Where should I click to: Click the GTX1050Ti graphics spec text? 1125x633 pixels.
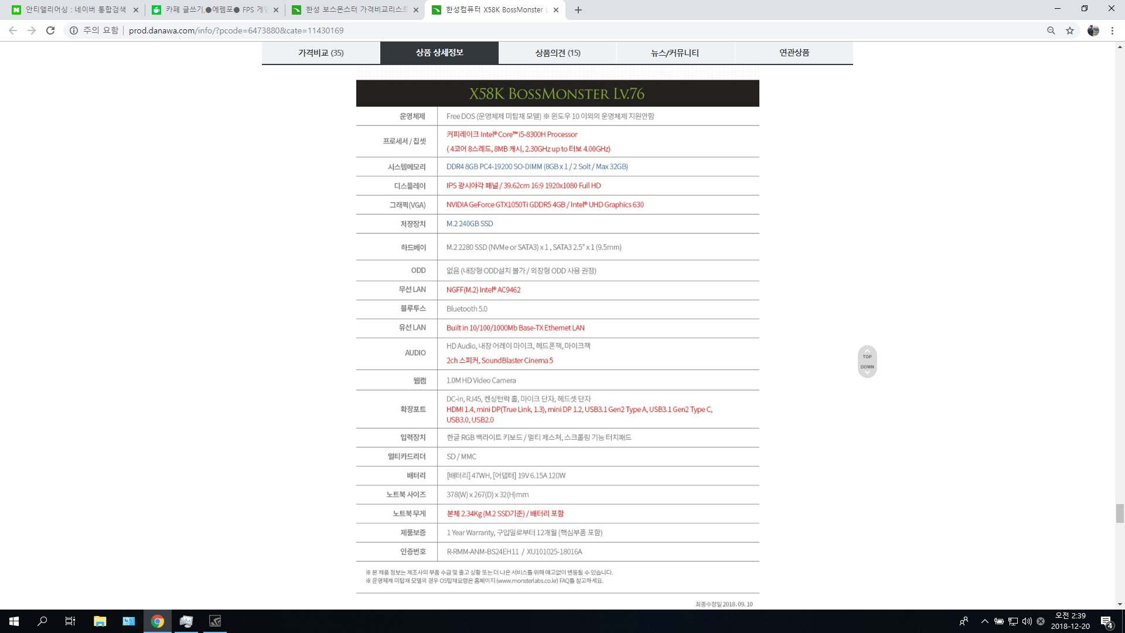[x=545, y=205]
